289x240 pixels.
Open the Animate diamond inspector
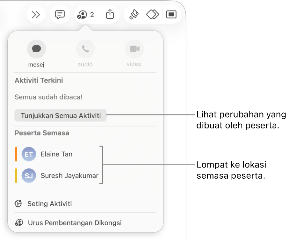click(x=152, y=15)
